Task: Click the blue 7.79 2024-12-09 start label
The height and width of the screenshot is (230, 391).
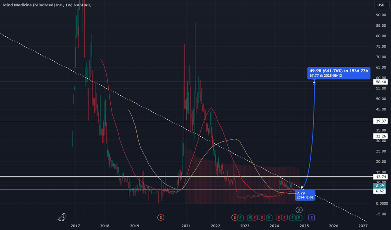Action: 305,195
